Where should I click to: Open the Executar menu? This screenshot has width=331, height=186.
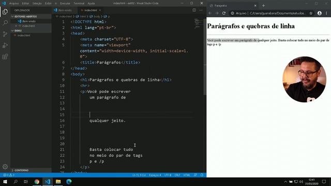pos(65,4)
